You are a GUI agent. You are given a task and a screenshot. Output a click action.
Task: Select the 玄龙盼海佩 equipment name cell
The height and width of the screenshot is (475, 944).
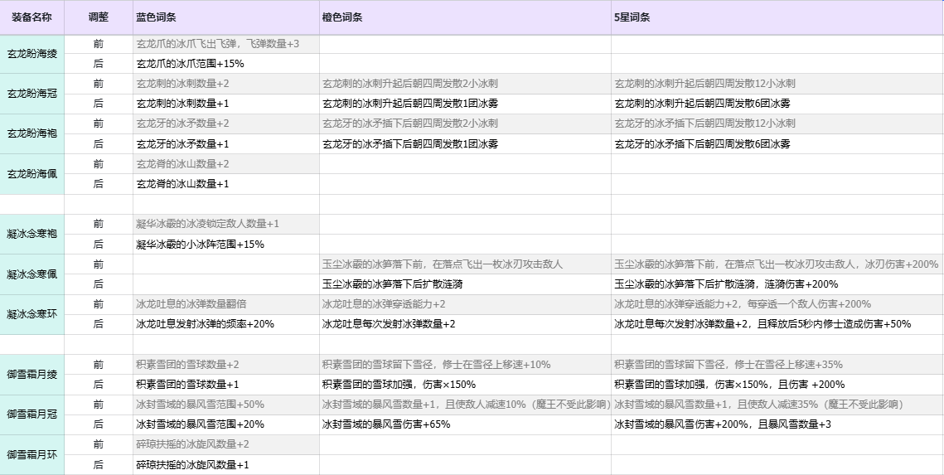(x=32, y=174)
